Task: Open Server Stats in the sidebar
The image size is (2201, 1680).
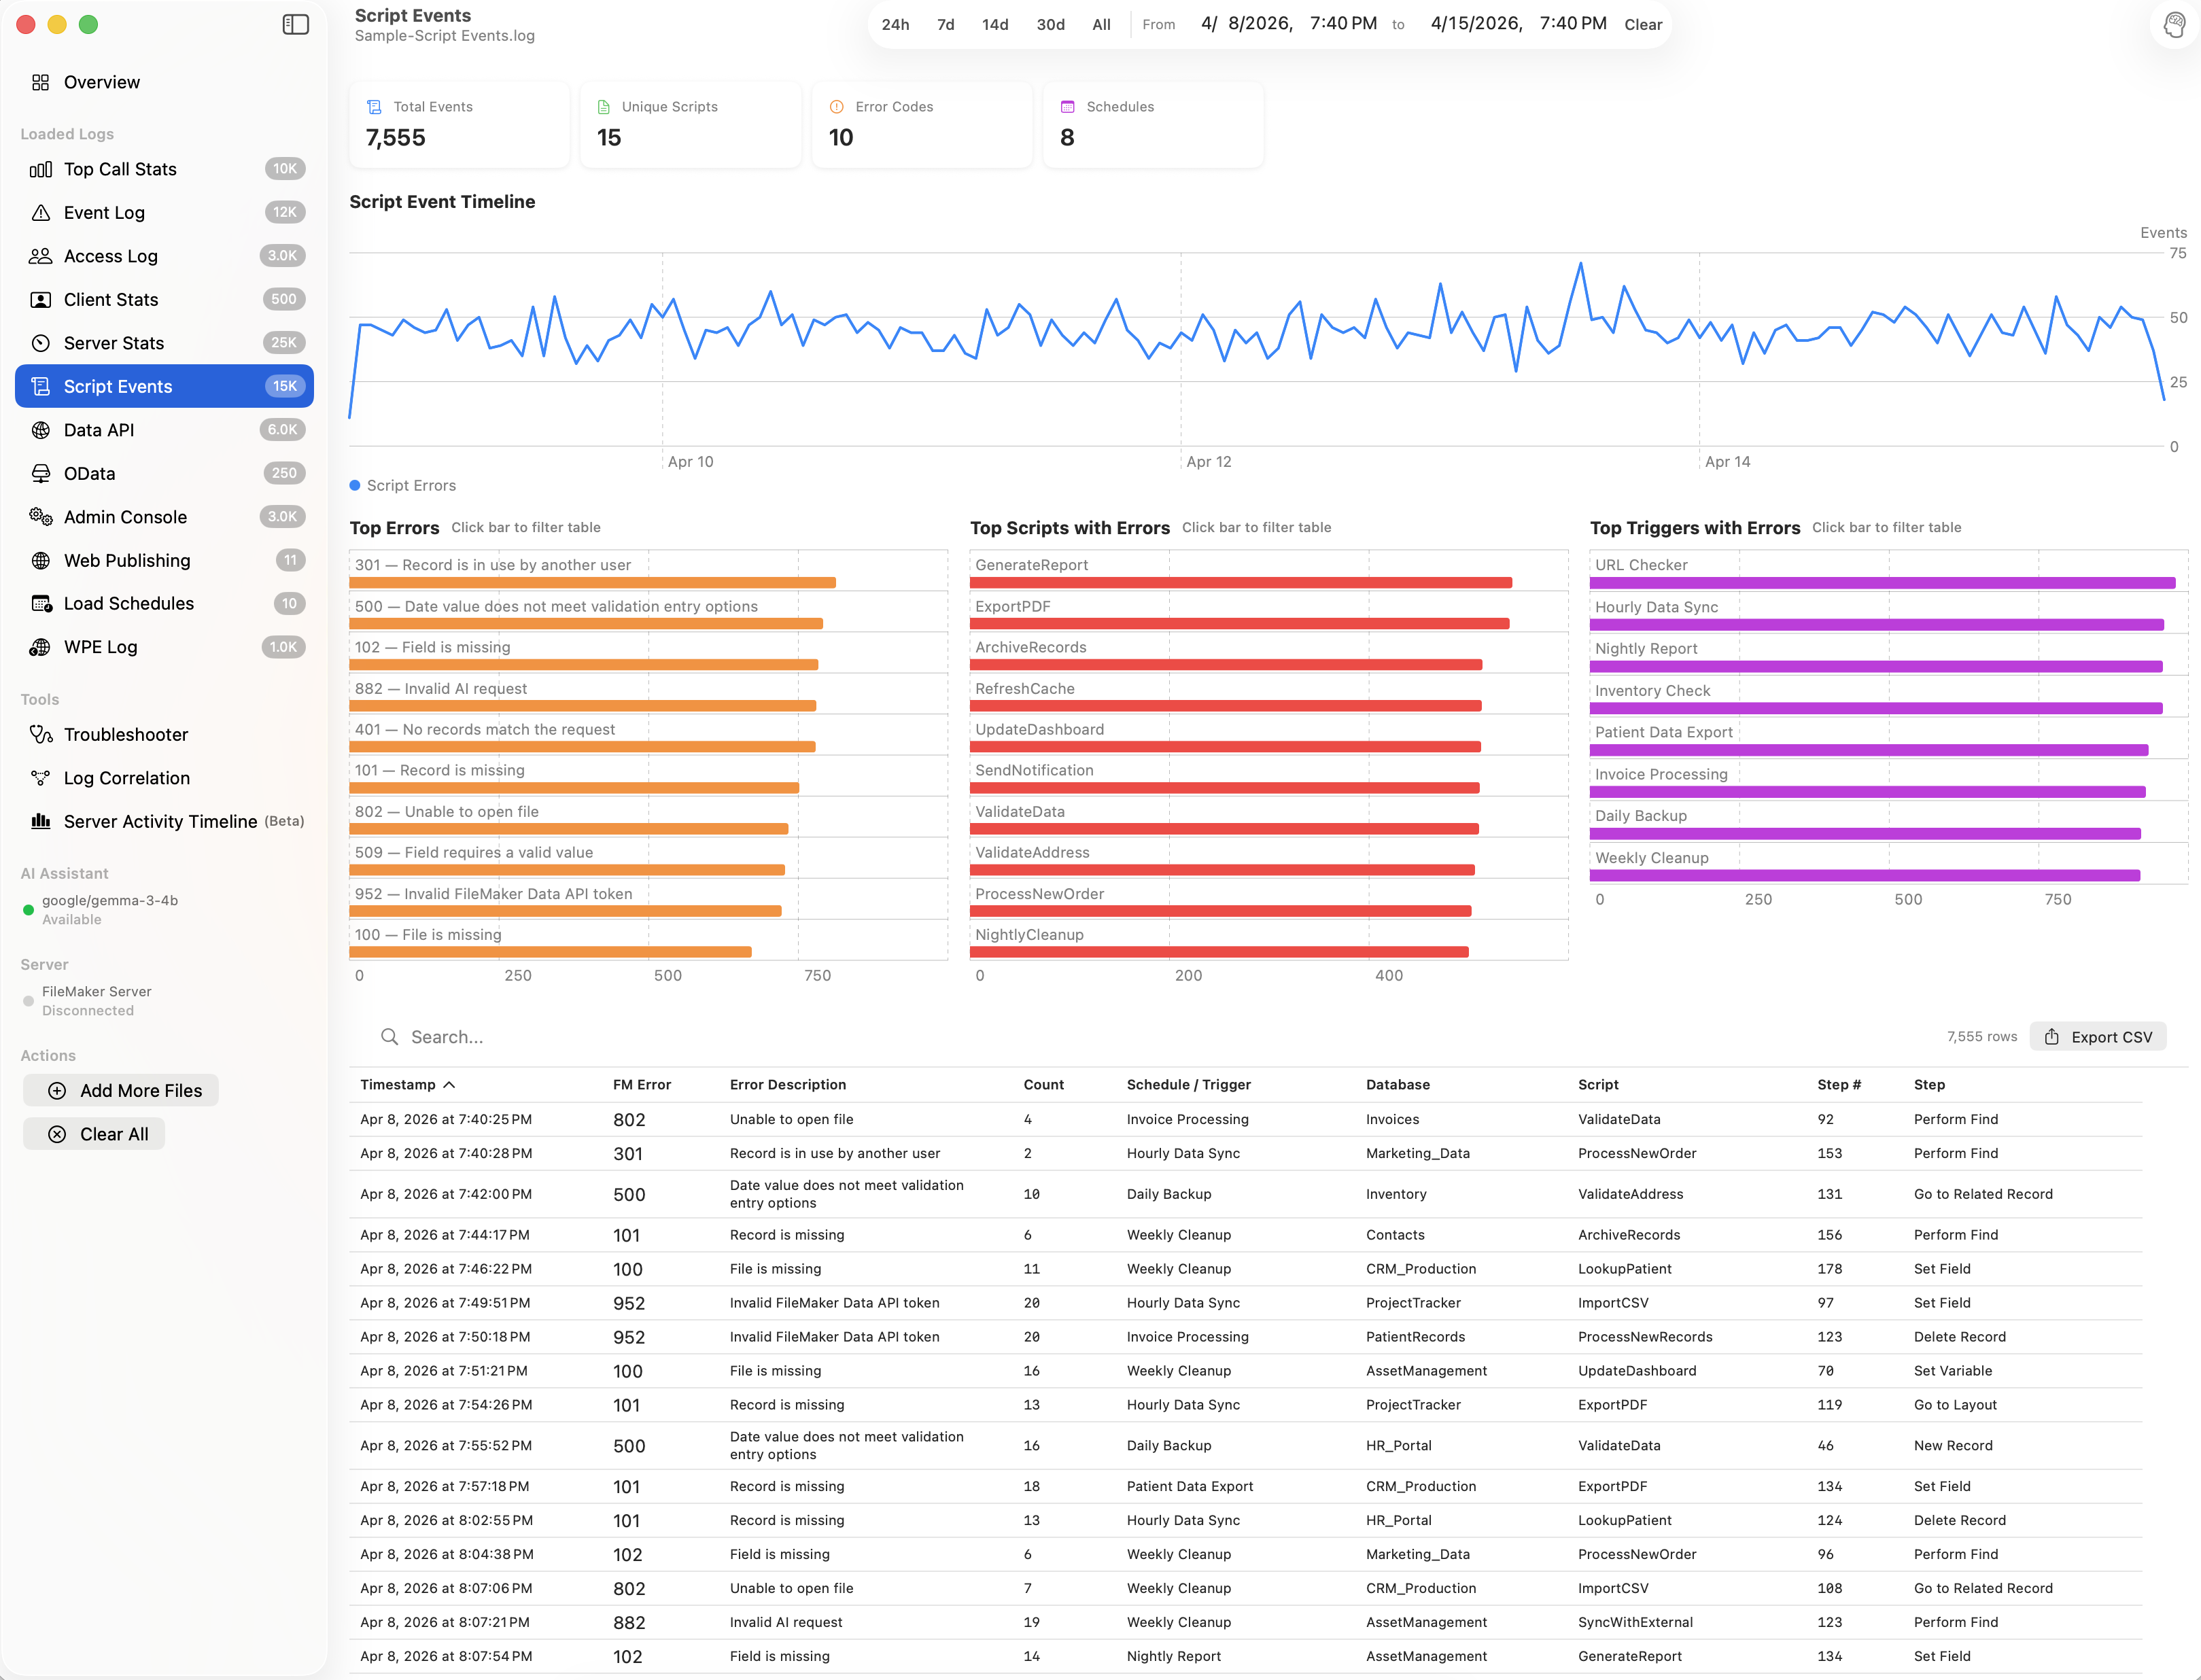Action: 113,343
